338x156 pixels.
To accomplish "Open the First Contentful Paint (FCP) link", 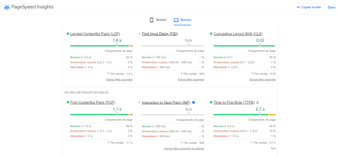I will point(92,102).
